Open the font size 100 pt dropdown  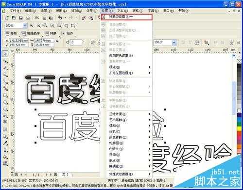coord(174,43)
